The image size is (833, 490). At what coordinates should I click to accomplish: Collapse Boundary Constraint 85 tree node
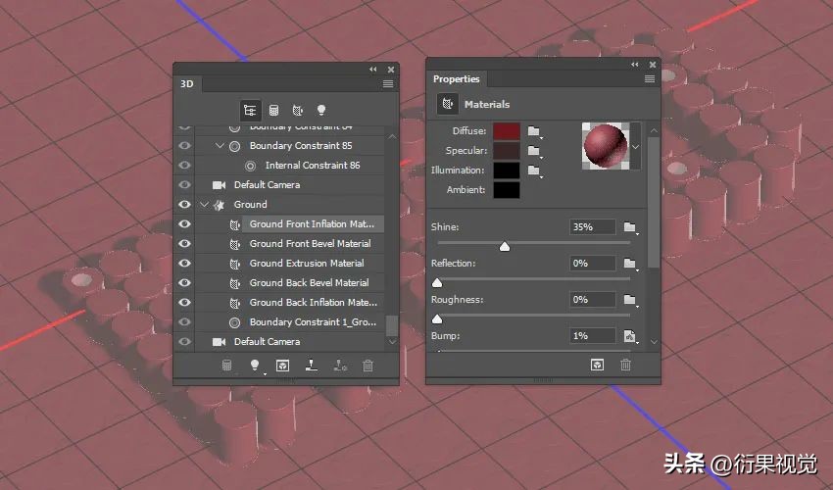click(220, 146)
